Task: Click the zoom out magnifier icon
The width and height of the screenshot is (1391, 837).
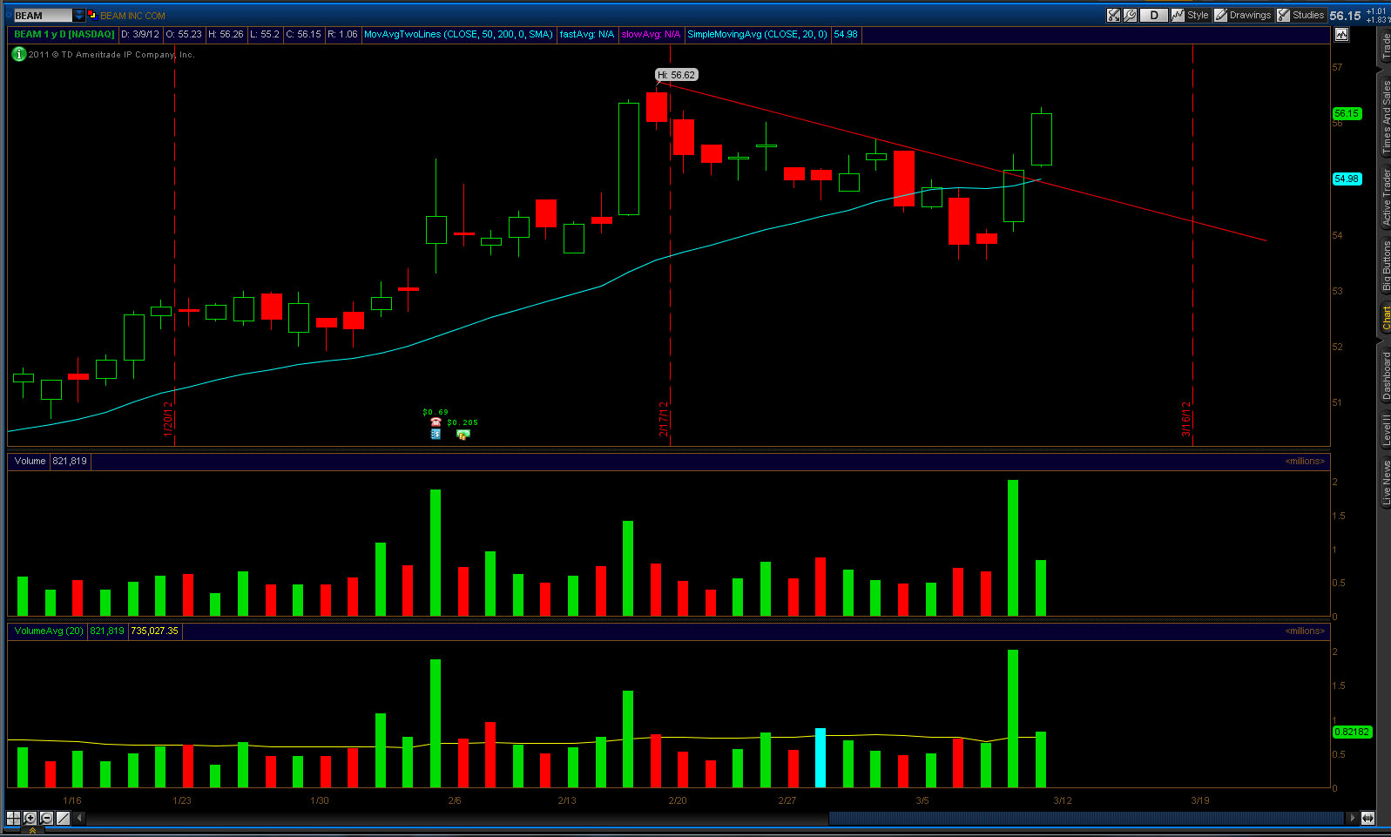Action: coord(46,818)
